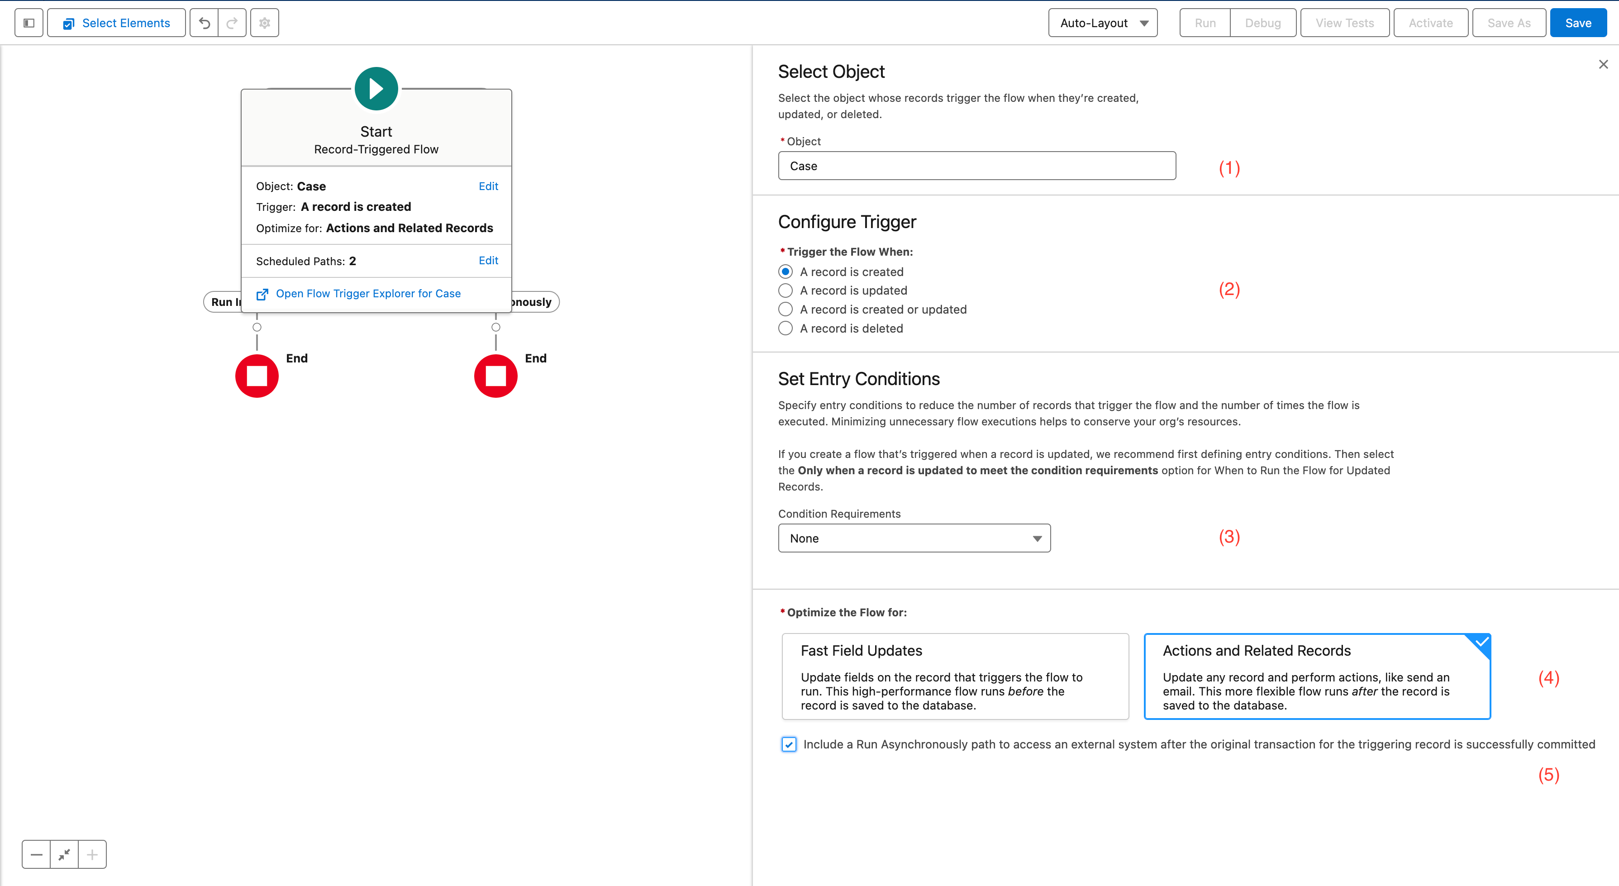Click the green Start play icon
This screenshot has height=886, width=1619.
[x=376, y=89]
